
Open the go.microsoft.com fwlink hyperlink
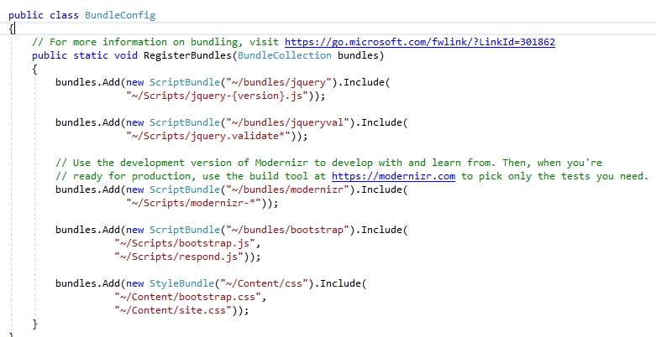point(420,42)
